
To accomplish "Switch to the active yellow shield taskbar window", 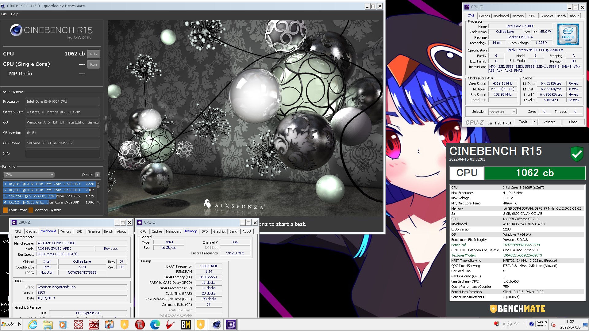I will [x=201, y=325].
